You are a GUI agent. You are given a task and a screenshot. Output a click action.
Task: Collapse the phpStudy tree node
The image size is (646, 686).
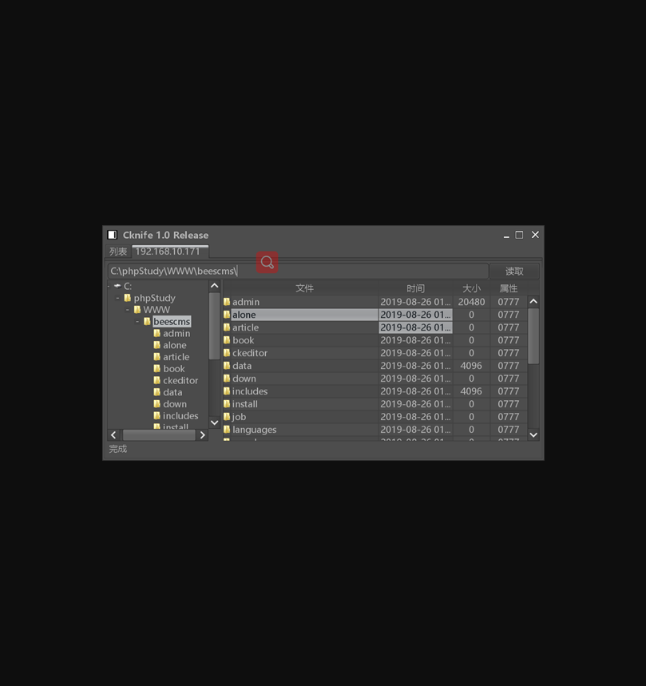(x=117, y=298)
